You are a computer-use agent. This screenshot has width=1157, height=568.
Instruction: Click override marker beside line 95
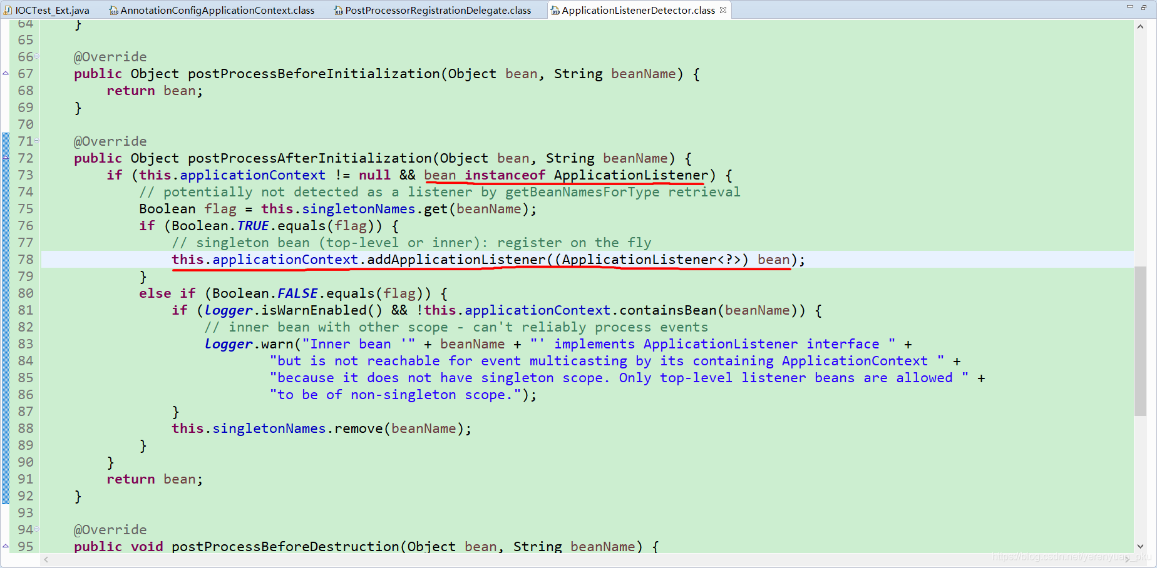6,547
